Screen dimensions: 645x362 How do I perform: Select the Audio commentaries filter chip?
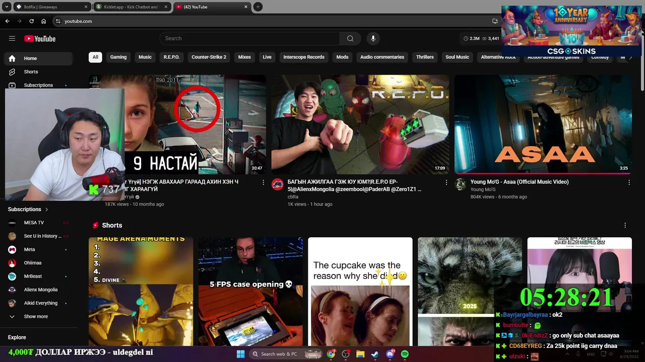(x=382, y=57)
